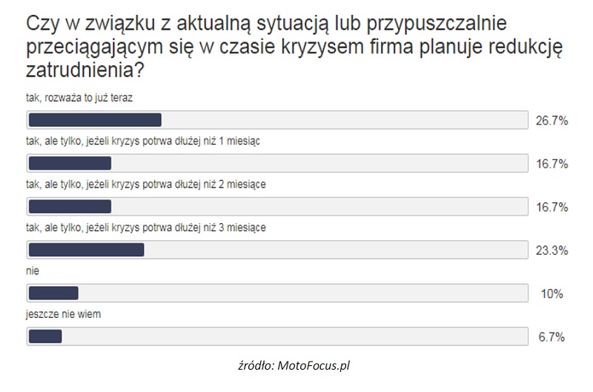
Task: Click the 'źródło: MotoFocus.pl' source caption
Action: (x=294, y=365)
